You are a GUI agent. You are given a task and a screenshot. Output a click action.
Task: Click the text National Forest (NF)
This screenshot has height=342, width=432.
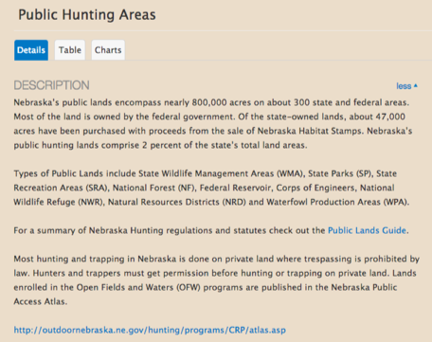point(154,188)
